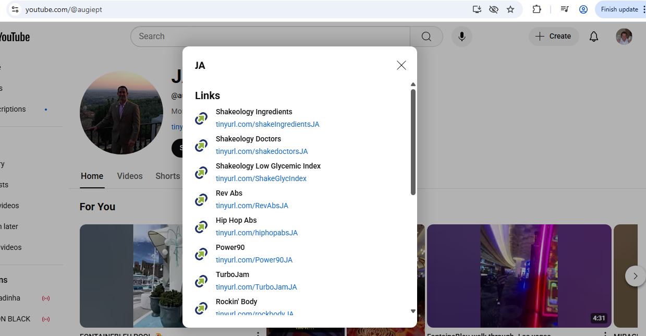Click the Finish update button
This screenshot has width=646, height=336.
click(619, 9)
